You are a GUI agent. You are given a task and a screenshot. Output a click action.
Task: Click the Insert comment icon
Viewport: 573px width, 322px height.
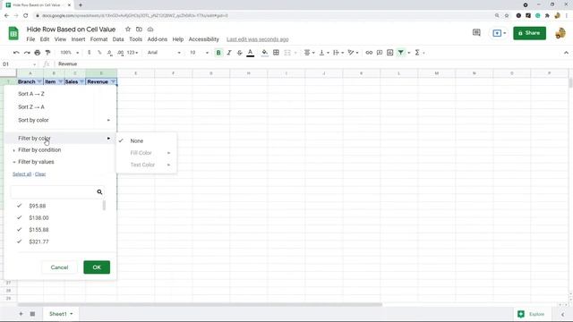(x=380, y=53)
